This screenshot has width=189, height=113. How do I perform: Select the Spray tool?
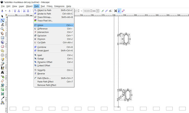(3, 77)
